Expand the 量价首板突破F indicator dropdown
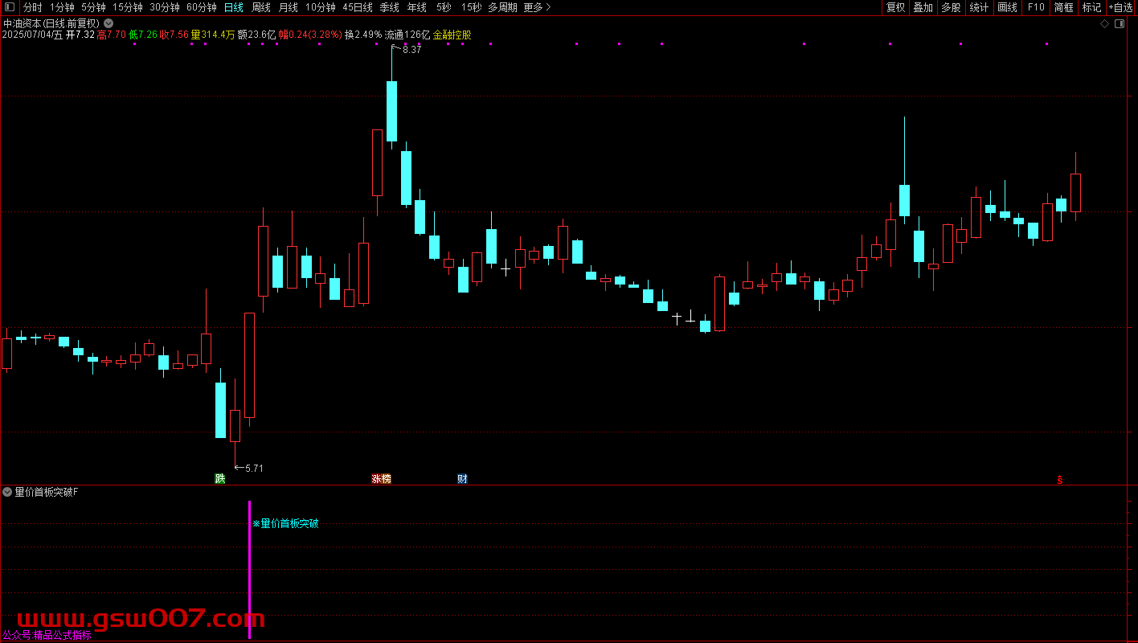Image resolution: width=1138 pixels, height=643 pixels. click(x=7, y=492)
